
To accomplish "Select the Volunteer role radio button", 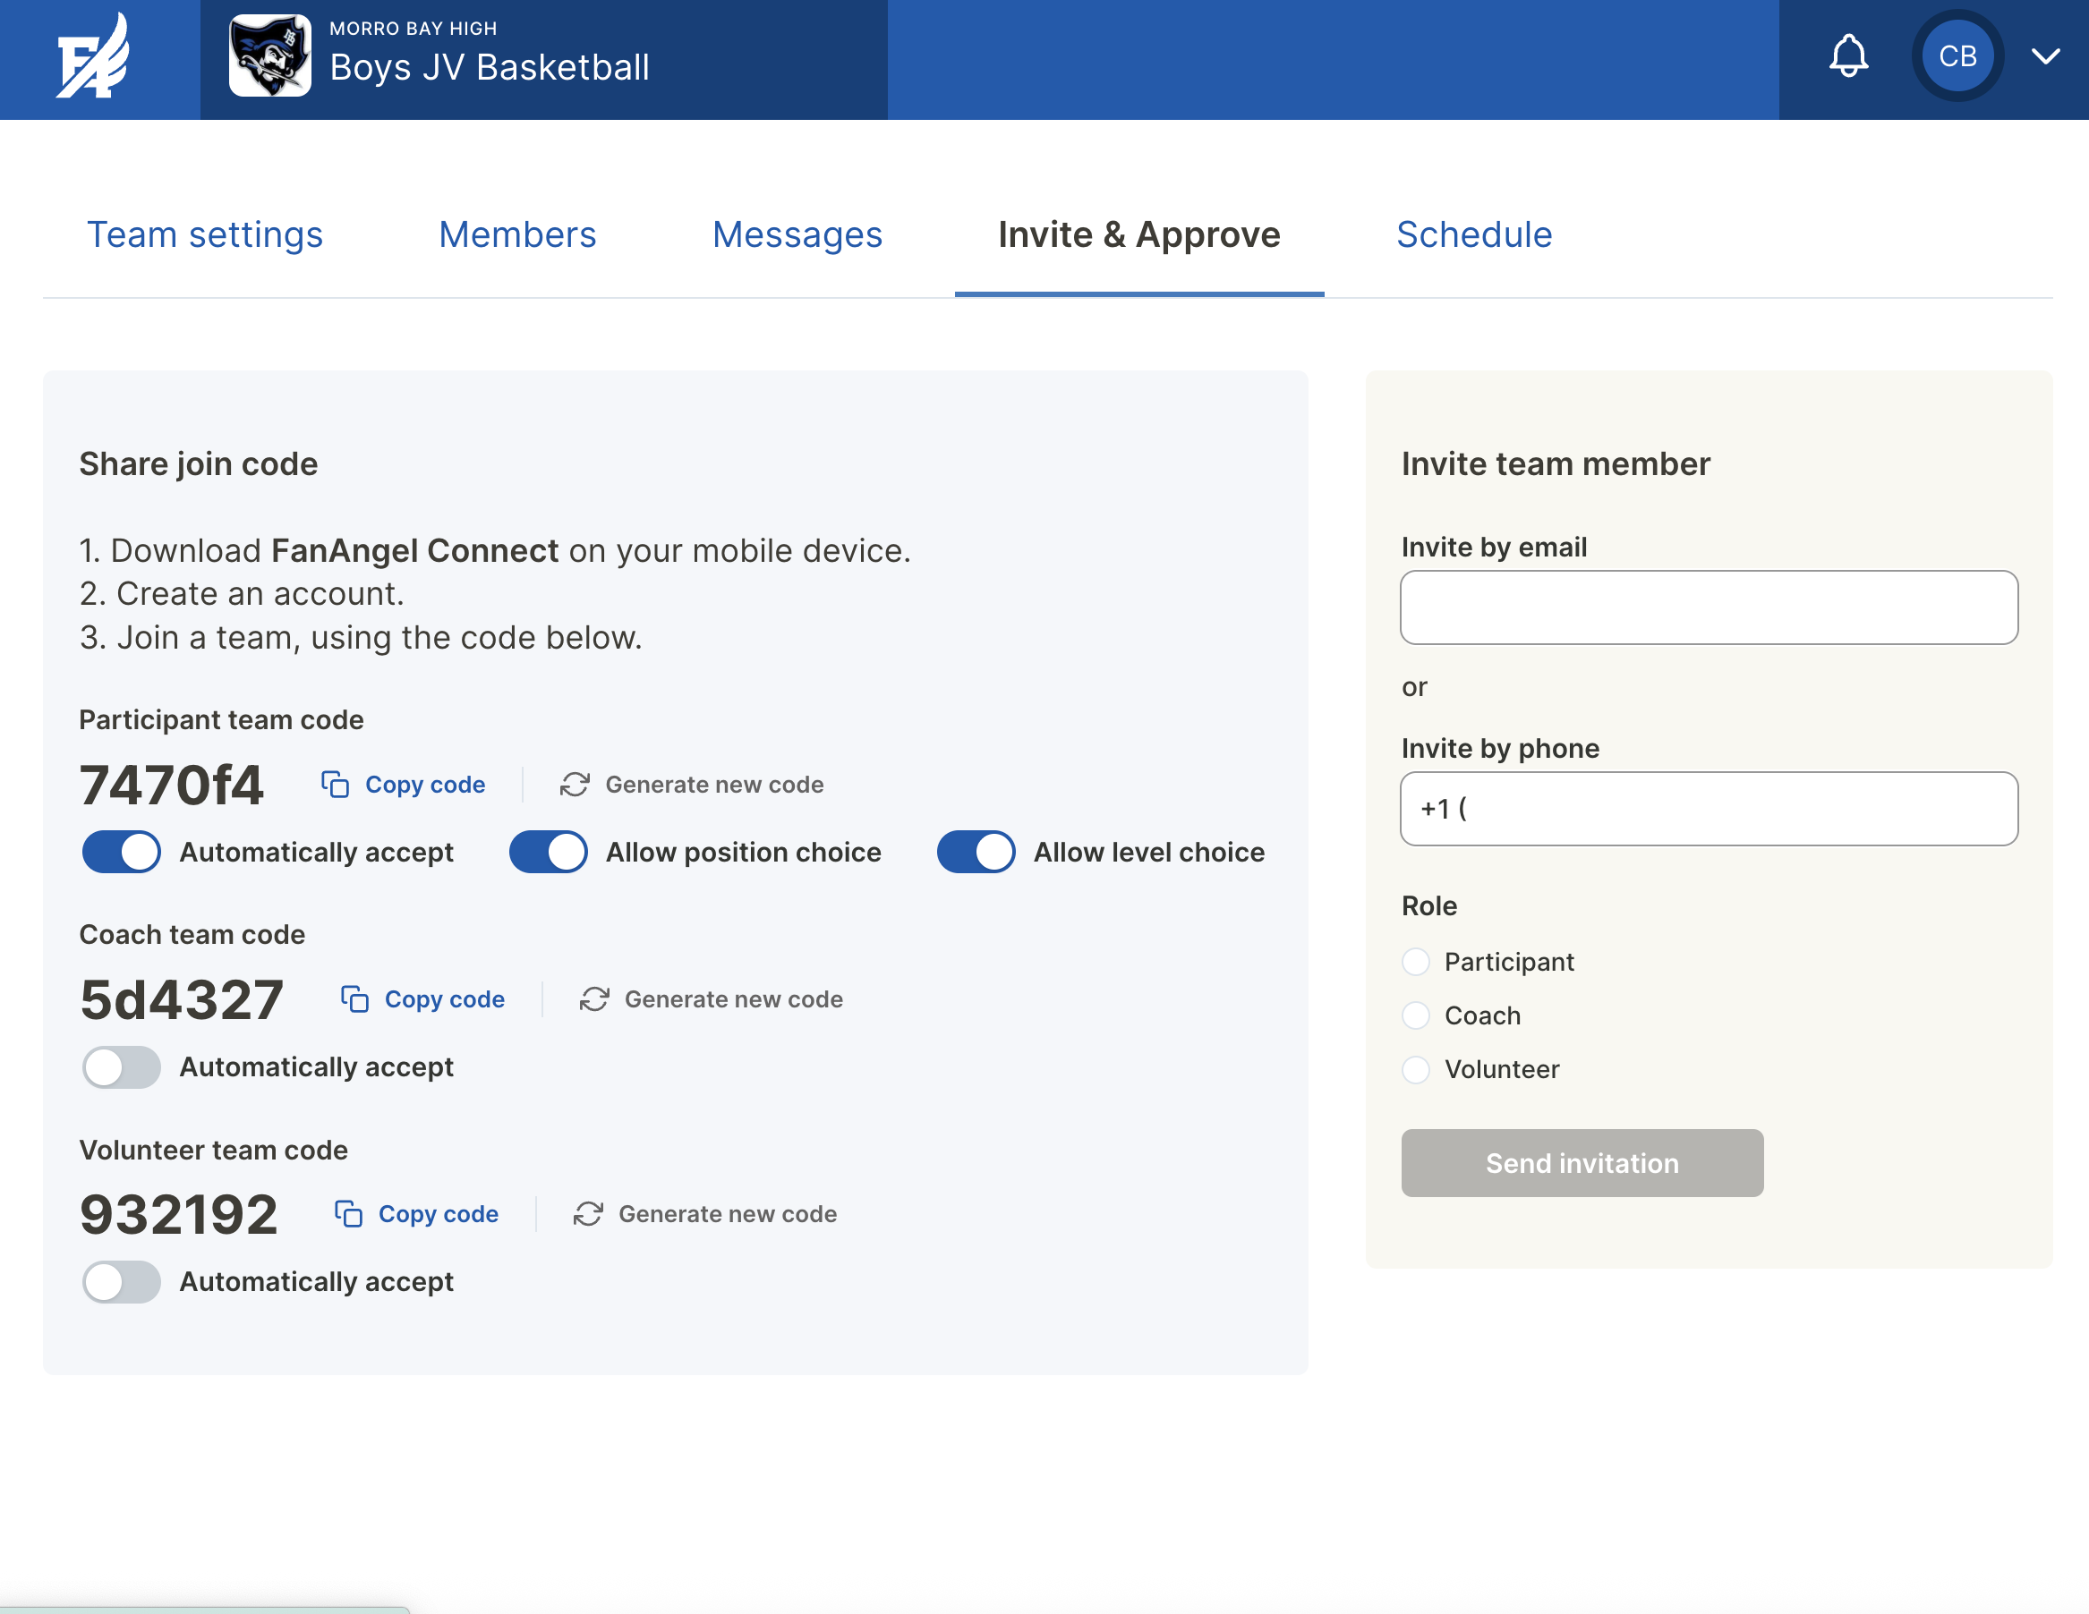I will pyautogui.click(x=1416, y=1069).
